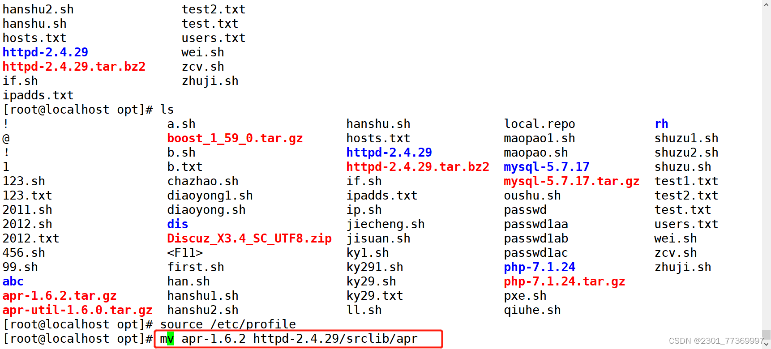Select the han.sh file entry
Viewport: 771px width, 349px height.
(188, 281)
